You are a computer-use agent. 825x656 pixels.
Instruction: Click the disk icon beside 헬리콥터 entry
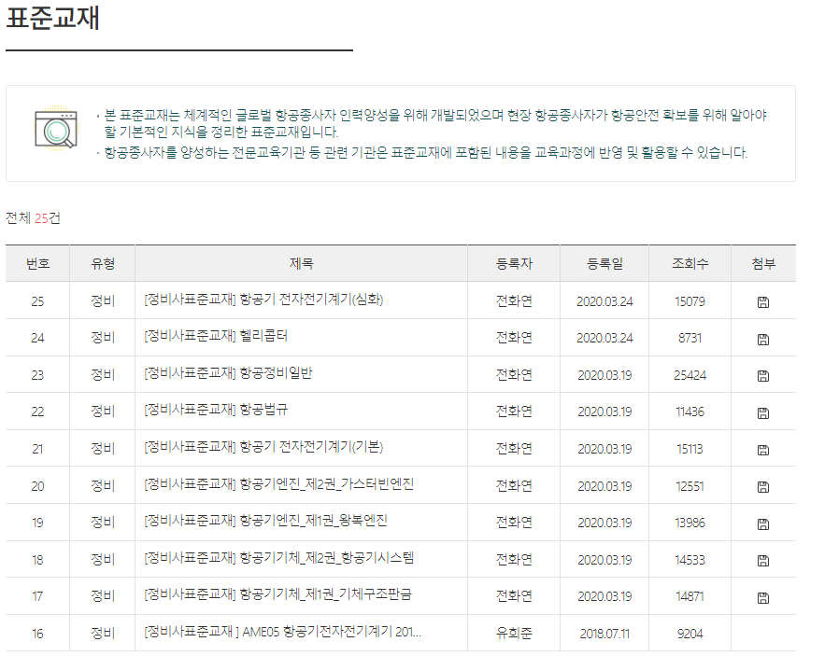coord(764,338)
